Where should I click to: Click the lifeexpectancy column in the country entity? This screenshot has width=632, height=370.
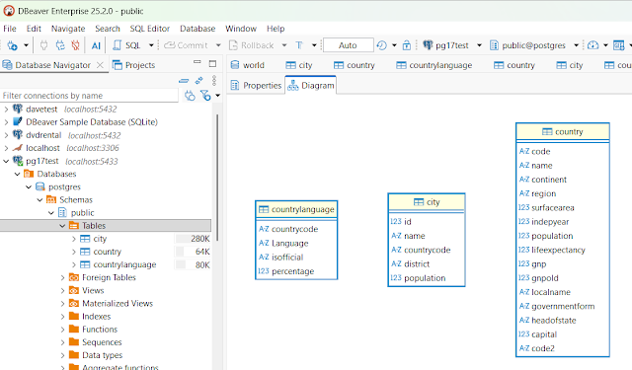coord(558,250)
